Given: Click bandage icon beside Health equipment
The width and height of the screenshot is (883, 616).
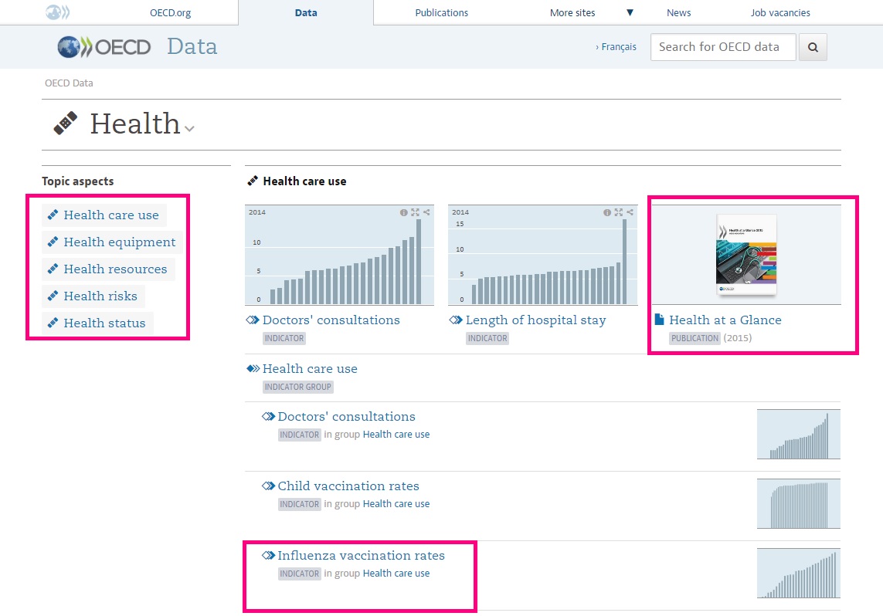Looking at the screenshot, I should point(53,242).
